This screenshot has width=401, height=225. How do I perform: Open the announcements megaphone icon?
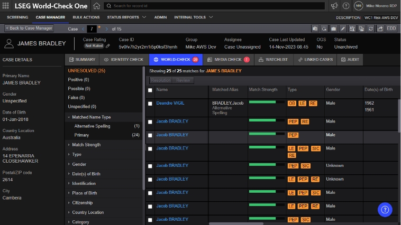(x=334, y=6)
